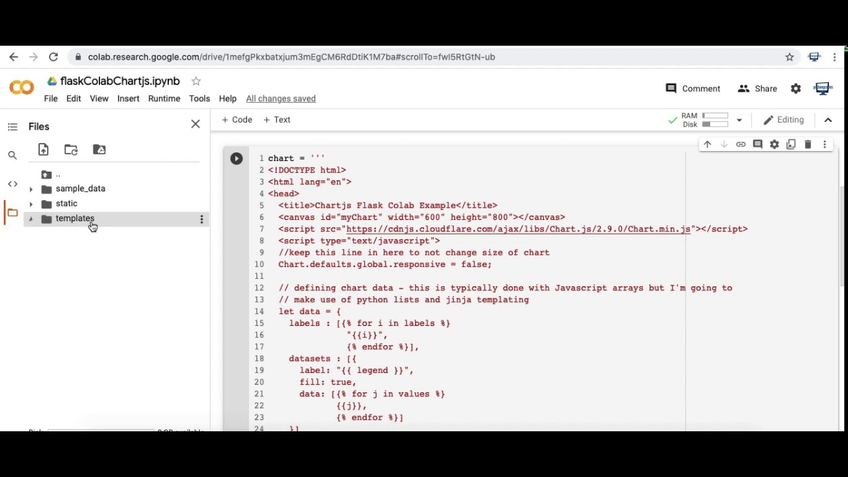
Task: Upload a file to session storage
Action: (43, 150)
